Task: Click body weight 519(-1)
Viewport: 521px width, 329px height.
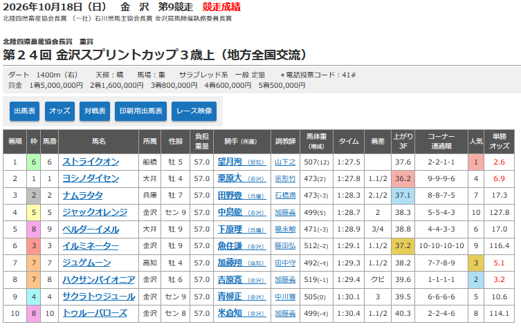Action: [316, 280]
